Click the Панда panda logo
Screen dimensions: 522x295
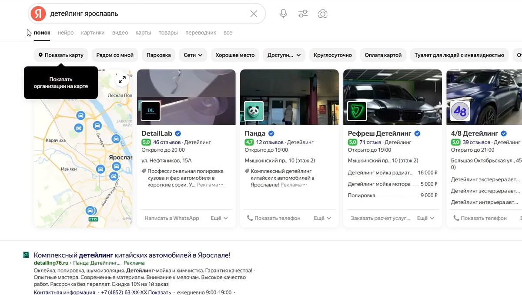(254, 111)
